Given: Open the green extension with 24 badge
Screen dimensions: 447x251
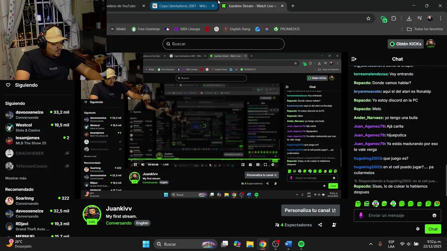Looking at the screenshot, I should (384, 19).
